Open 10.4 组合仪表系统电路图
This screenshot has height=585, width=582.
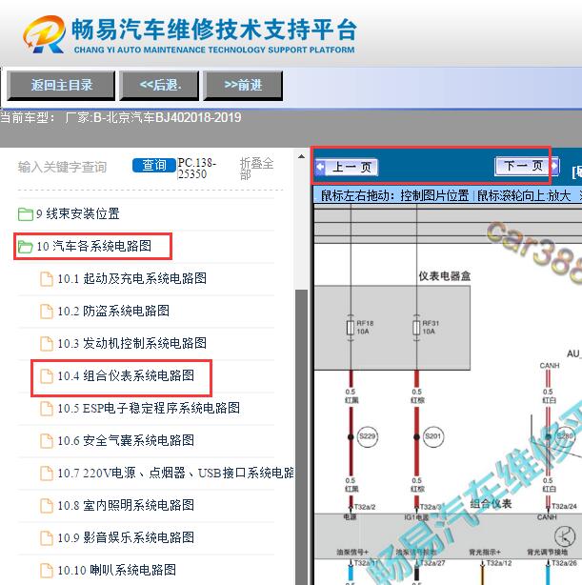(126, 375)
